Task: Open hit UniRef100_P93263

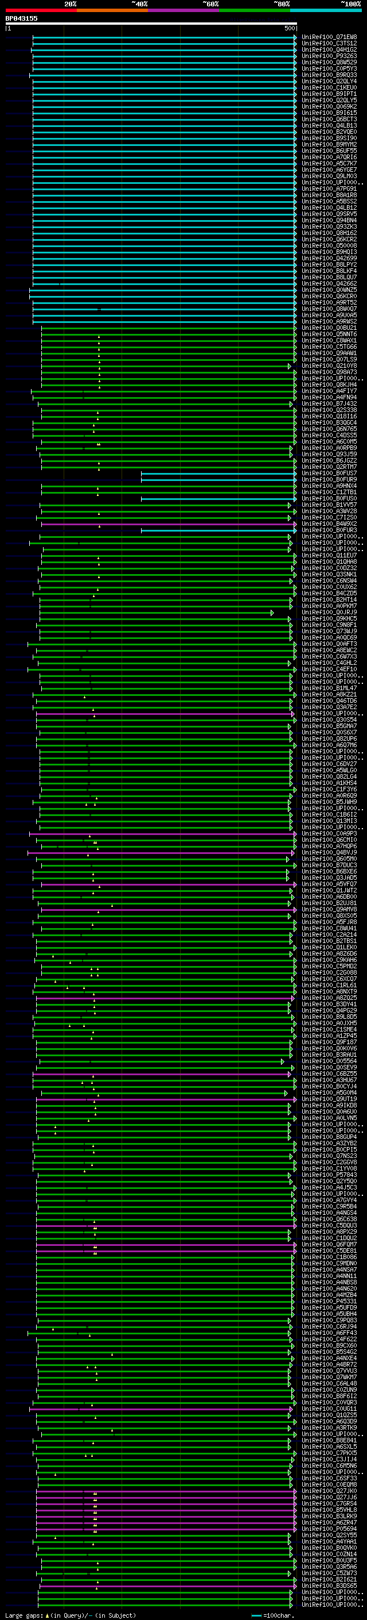Action: (329, 56)
